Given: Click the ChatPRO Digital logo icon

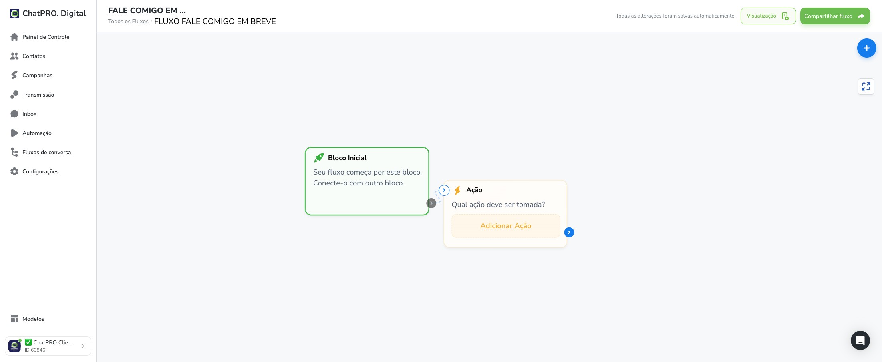Looking at the screenshot, I should (14, 14).
